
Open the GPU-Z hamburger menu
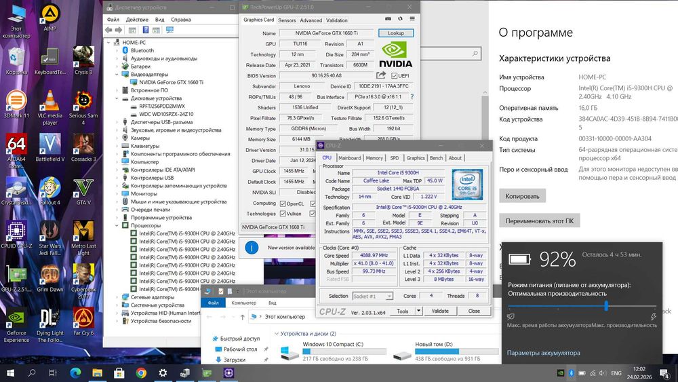412,18
